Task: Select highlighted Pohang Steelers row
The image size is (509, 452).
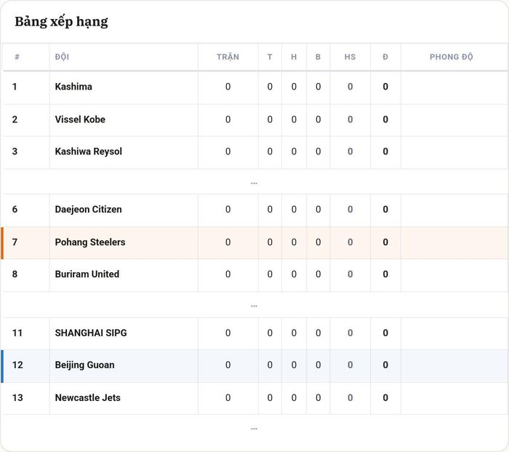Action: pos(254,242)
